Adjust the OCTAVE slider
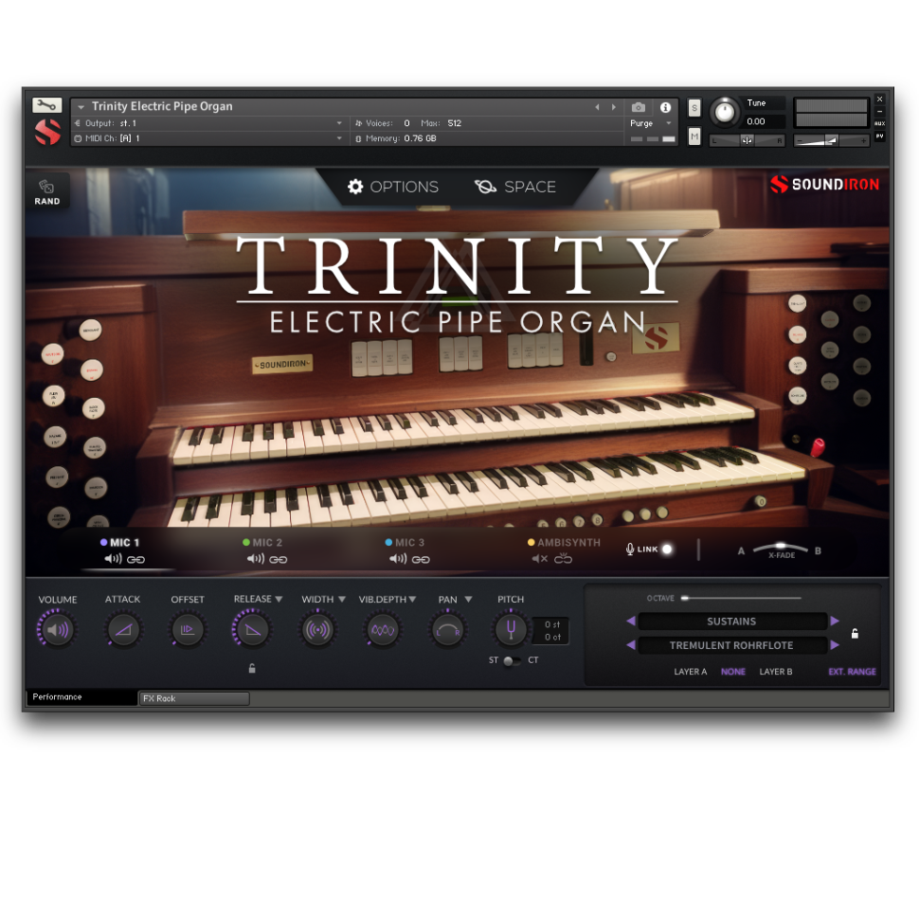The height and width of the screenshot is (919, 919). coord(741,598)
